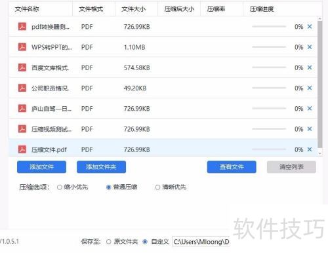Remove WPS转PPT的... file from the list
328x253 pixels.
click(310, 47)
